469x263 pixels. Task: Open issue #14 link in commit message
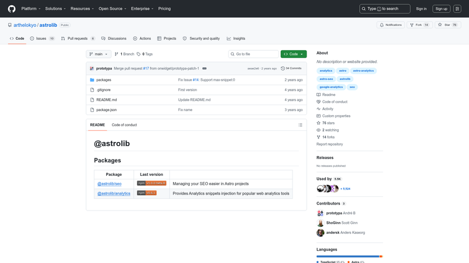[x=196, y=80]
